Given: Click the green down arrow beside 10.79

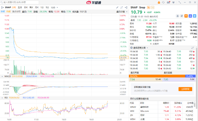Looking at the screenshot, I should [x=145, y=12].
